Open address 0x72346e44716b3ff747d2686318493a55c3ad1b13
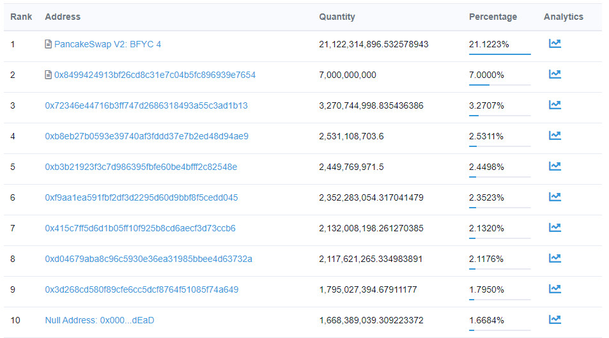Viewport: 609px width, 338px height. point(146,105)
